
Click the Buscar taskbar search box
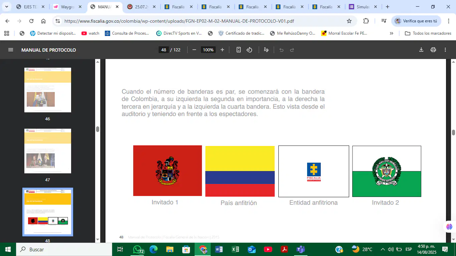click(x=64, y=249)
